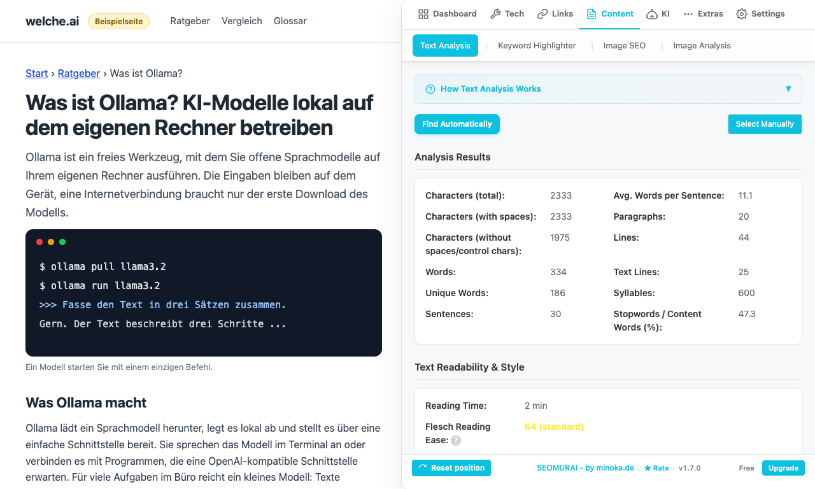Switch to the Tech tab label
This screenshot has height=489, width=815.
tap(514, 14)
